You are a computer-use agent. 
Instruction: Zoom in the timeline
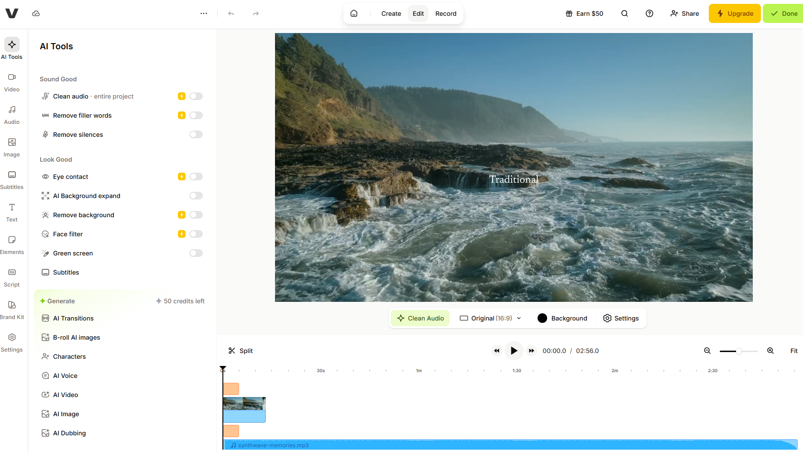click(x=770, y=351)
